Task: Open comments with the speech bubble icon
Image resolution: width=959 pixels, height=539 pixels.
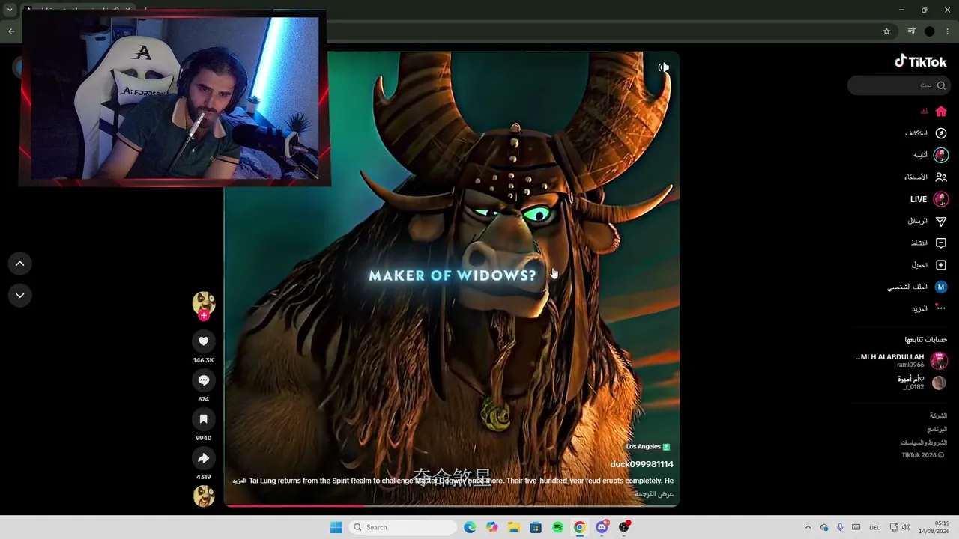Action: (203, 380)
